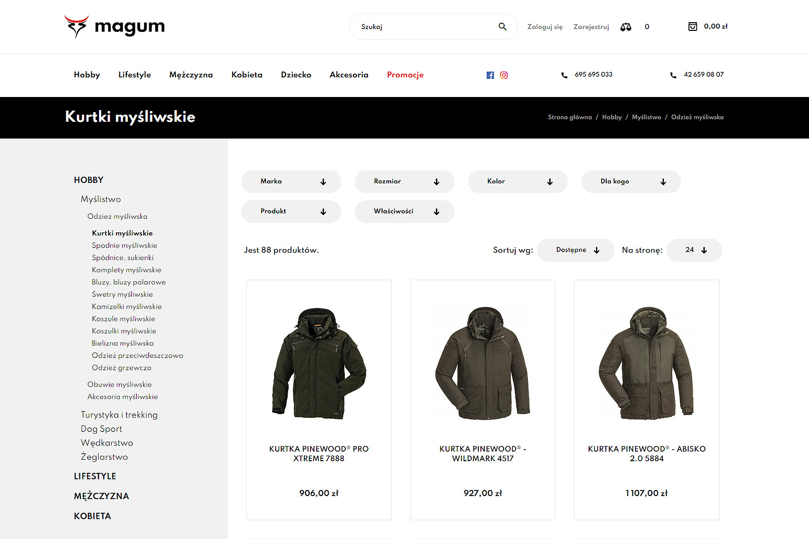Open the Rozmiar filter dropdown

click(404, 181)
